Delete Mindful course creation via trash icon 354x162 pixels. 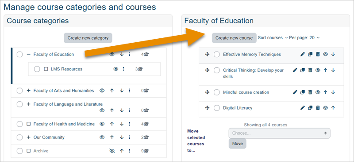pyautogui.click(x=310, y=92)
